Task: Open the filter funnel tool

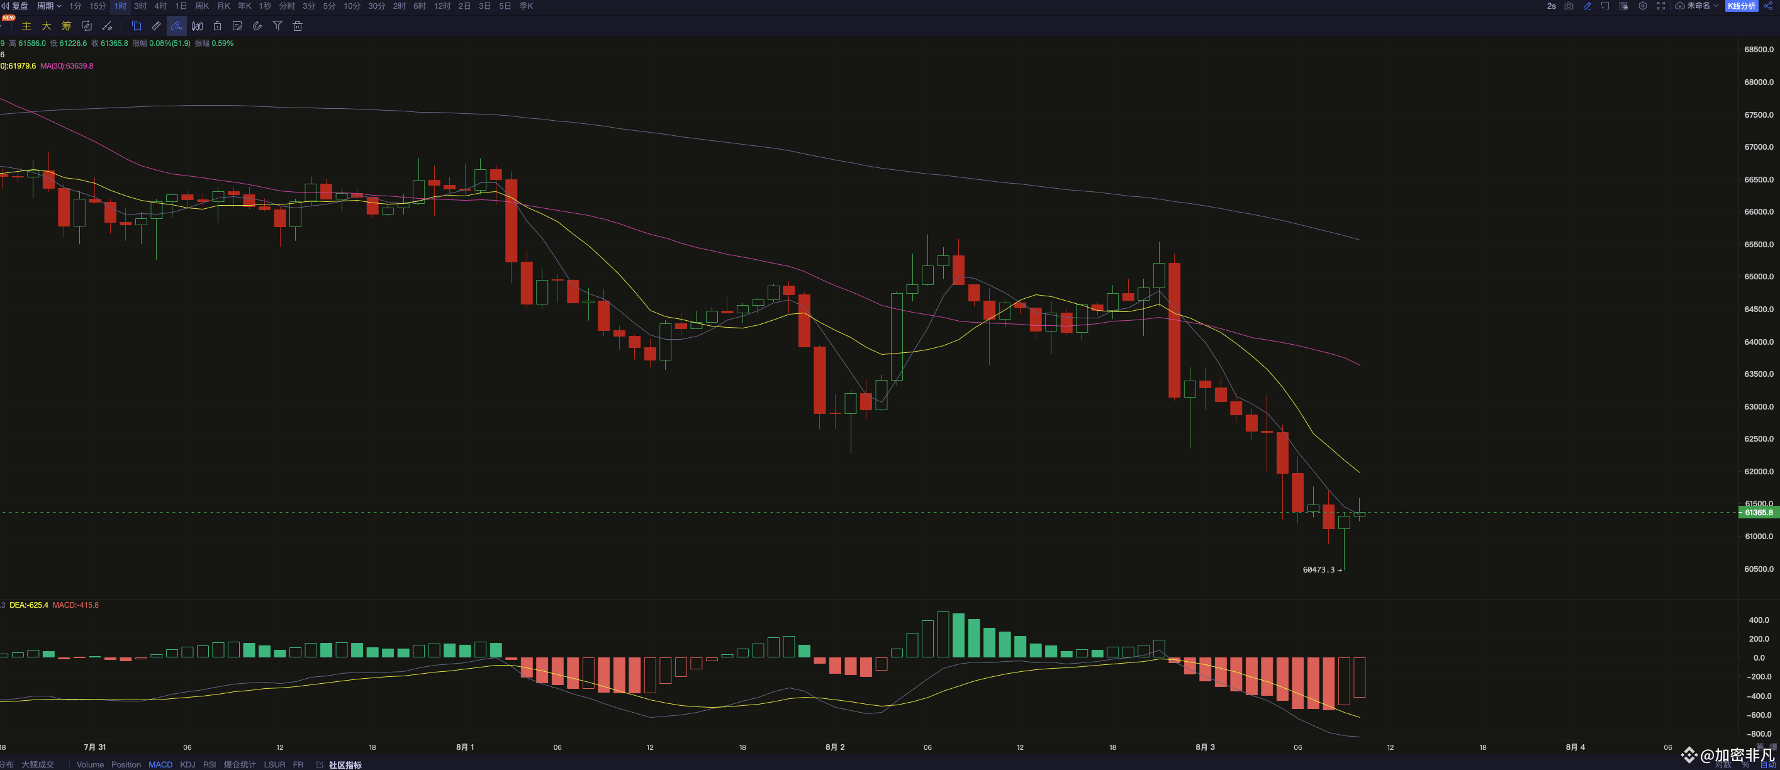Action: pyautogui.click(x=277, y=26)
